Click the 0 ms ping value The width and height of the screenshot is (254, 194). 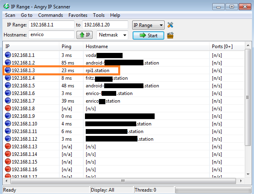point(67,116)
